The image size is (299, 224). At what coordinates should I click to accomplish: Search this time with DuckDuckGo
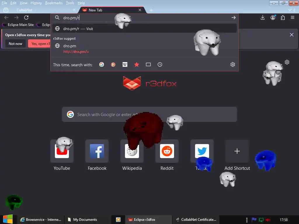click(113, 64)
